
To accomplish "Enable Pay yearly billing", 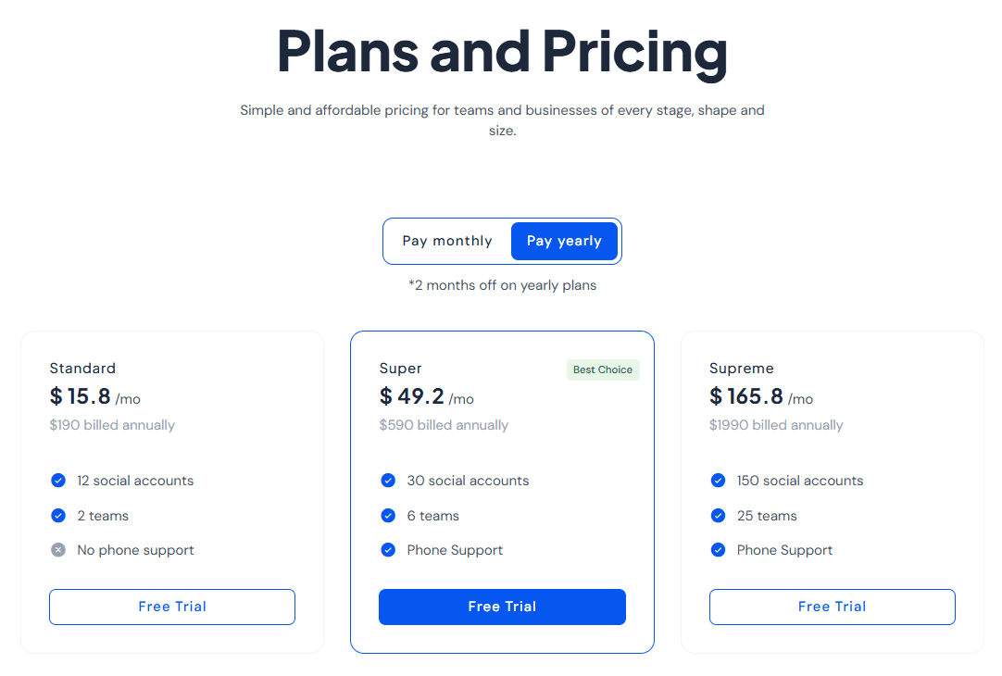I will tap(564, 241).
